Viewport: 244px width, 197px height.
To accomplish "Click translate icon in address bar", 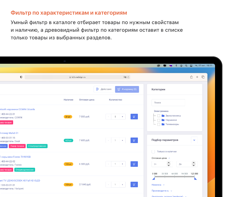I will tap(125, 77).
